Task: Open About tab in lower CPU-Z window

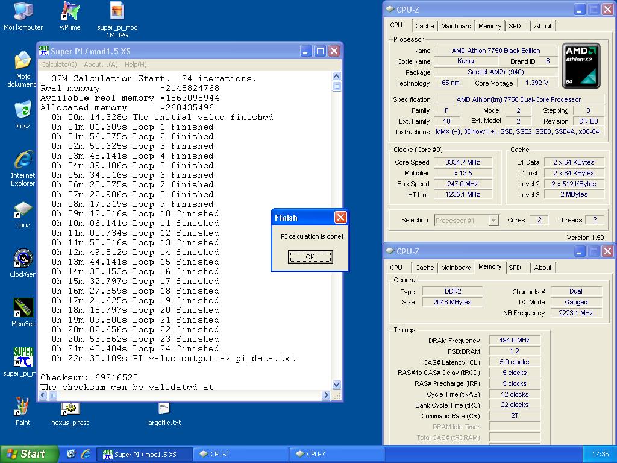Action: pos(543,268)
